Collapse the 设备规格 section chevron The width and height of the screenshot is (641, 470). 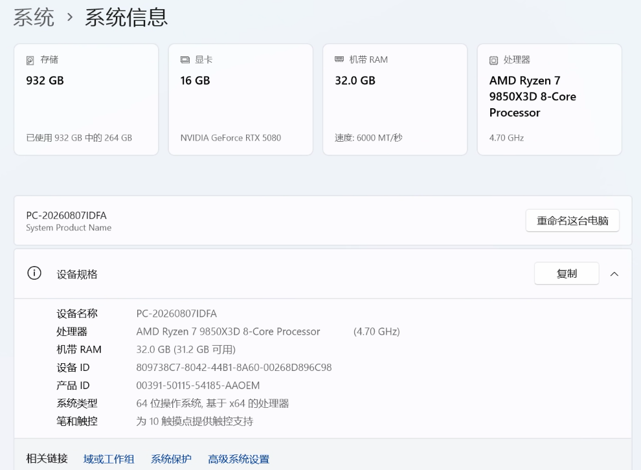[614, 274]
